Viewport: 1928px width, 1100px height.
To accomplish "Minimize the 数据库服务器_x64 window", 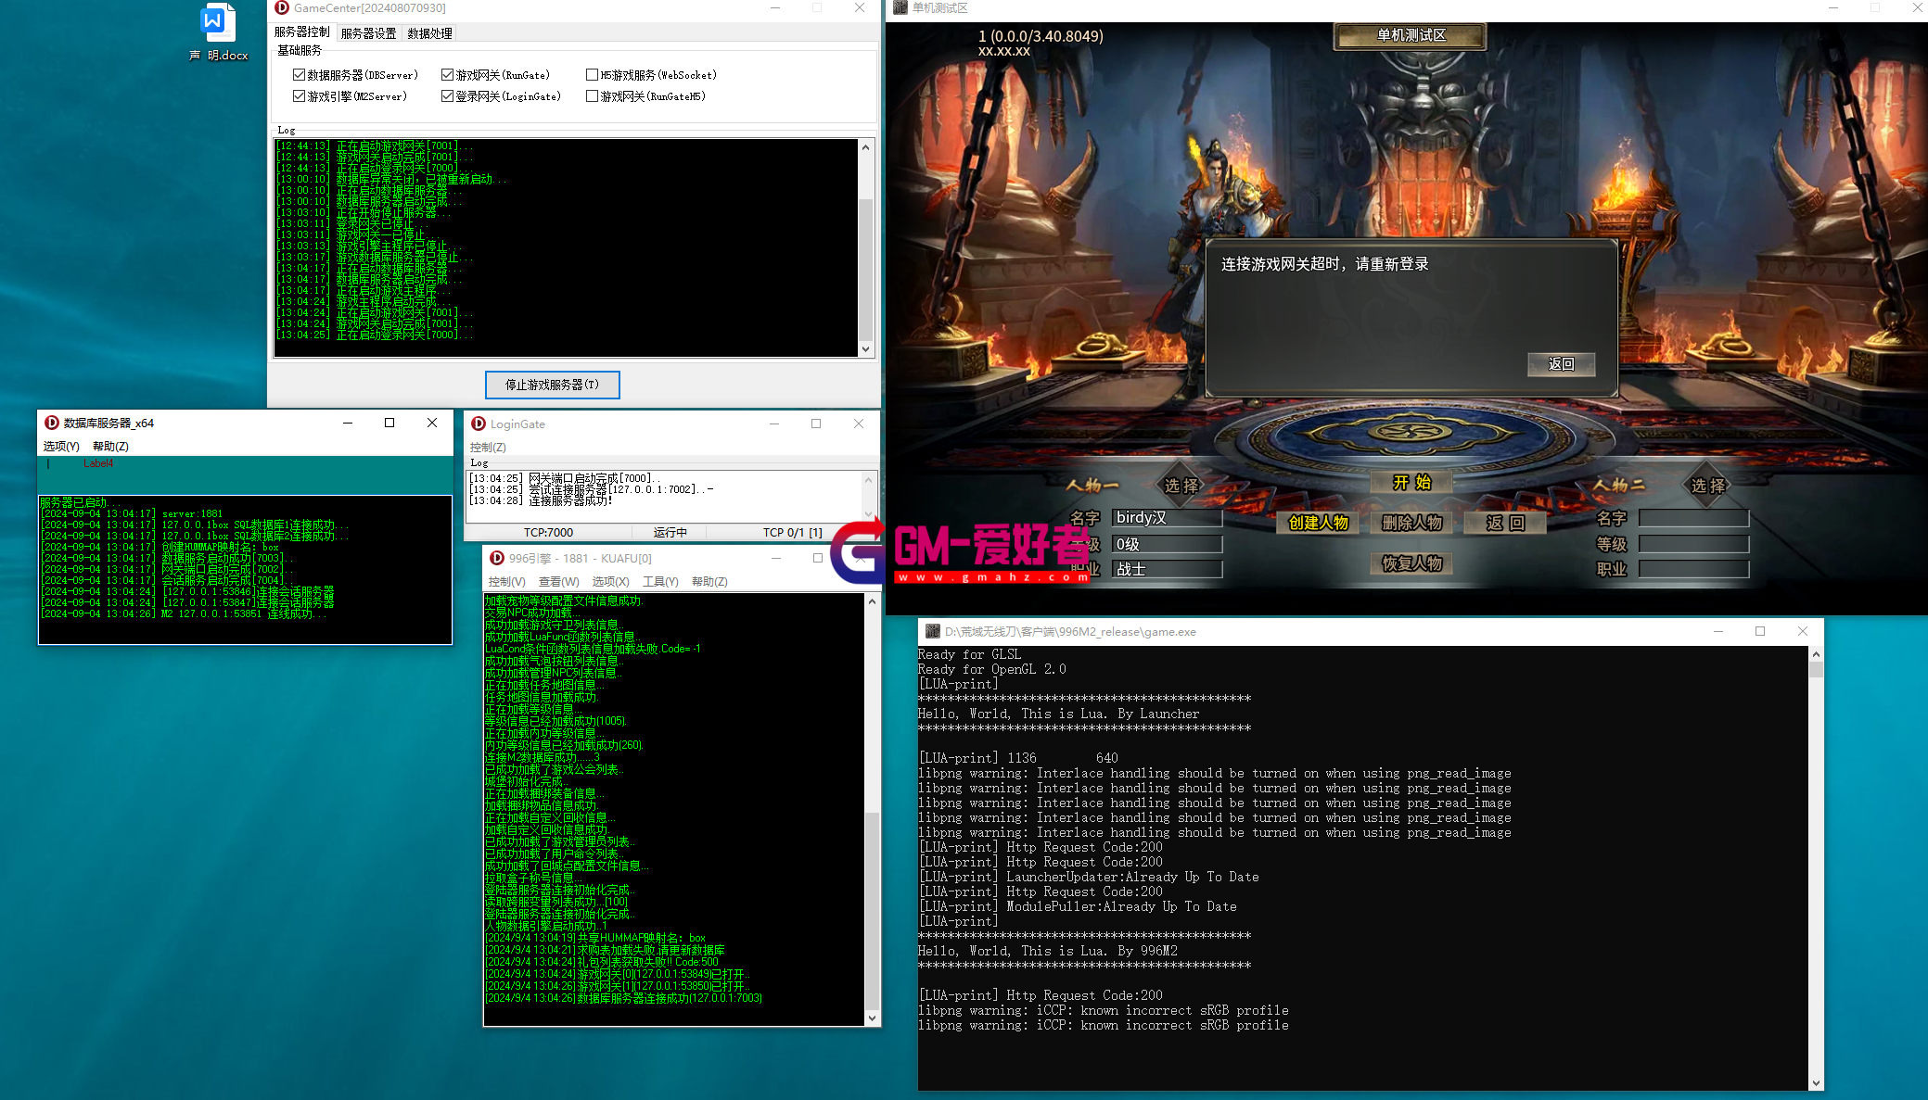I will click(348, 423).
